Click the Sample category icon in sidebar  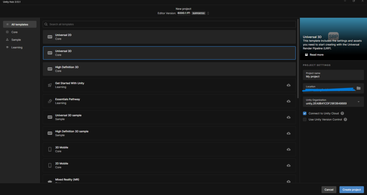[x=7, y=40]
